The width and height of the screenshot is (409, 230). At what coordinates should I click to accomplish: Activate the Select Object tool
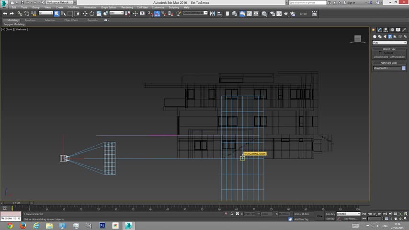click(57, 13)
